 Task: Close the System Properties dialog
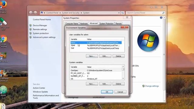(127, 17)
